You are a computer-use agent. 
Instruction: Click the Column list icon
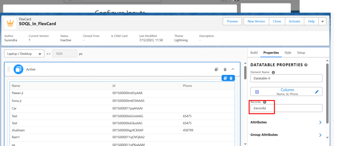(257, 92)
